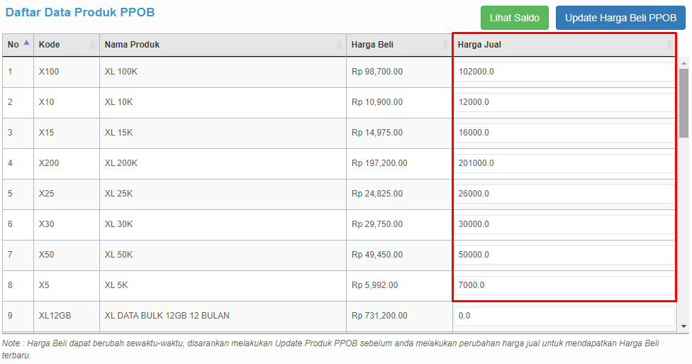Click the Harga Beli note text

[x=330, y=349]
